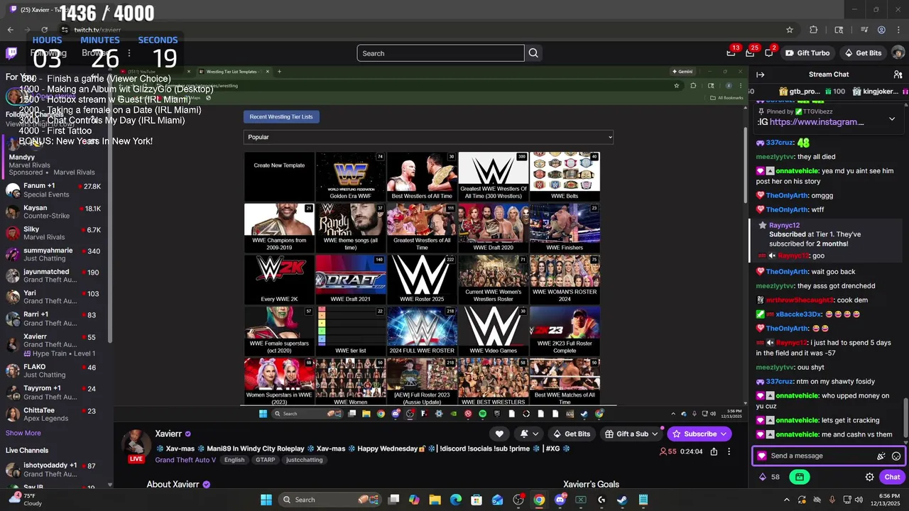Click the Windows taskbar Search box
This screenshot has height=511, width=909.
click(330, 500)
